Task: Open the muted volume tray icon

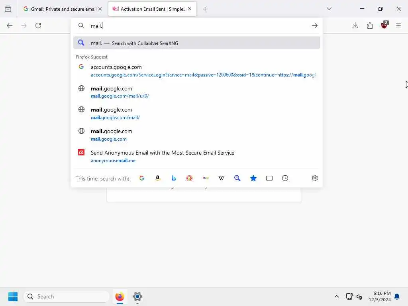Action: pos(359,296)
